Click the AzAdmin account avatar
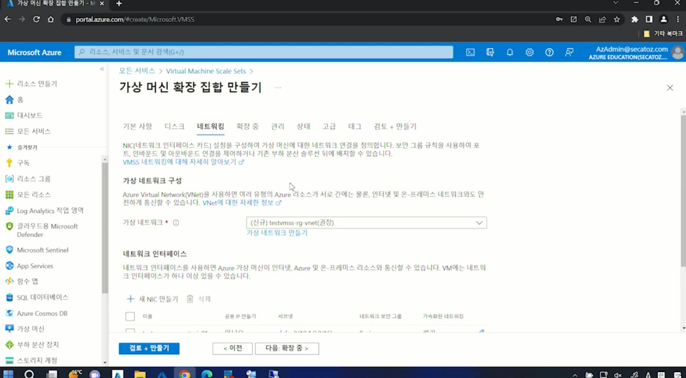Viewport: 686px width, 378px height. [x=677, y=52]
